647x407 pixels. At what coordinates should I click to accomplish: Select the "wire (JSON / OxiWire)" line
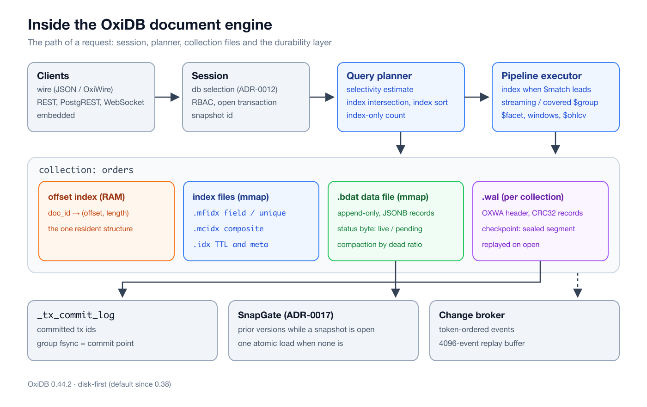pos(75,89)
